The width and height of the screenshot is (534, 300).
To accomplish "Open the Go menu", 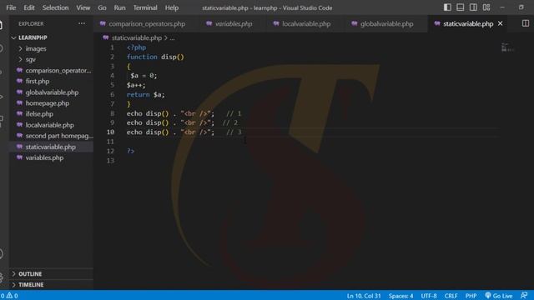I will [x=102, y=7].
